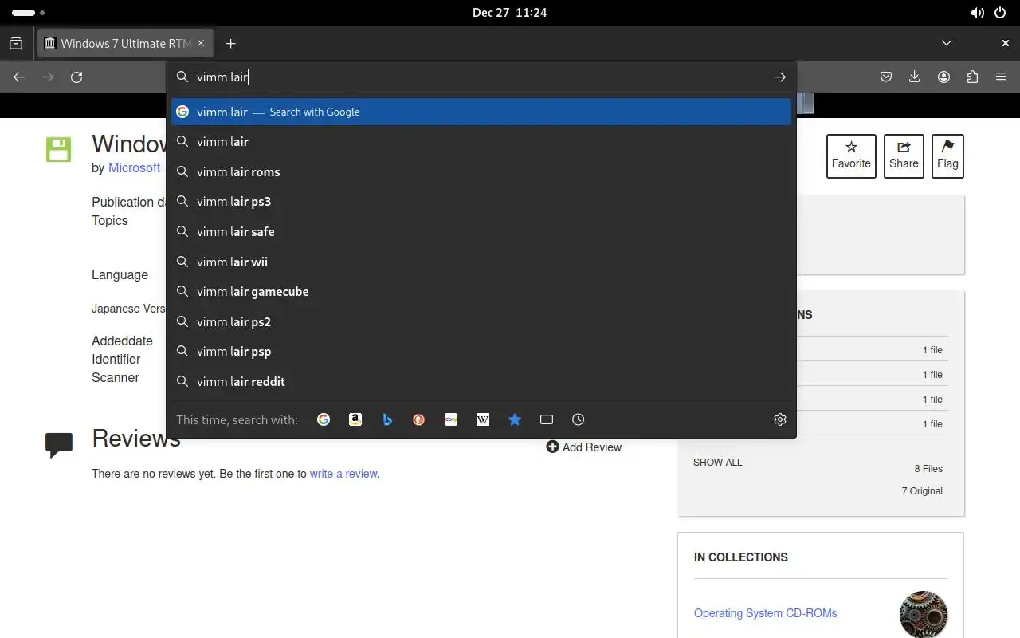Search bookmarks using the star icon

click(x=515, y=419)
